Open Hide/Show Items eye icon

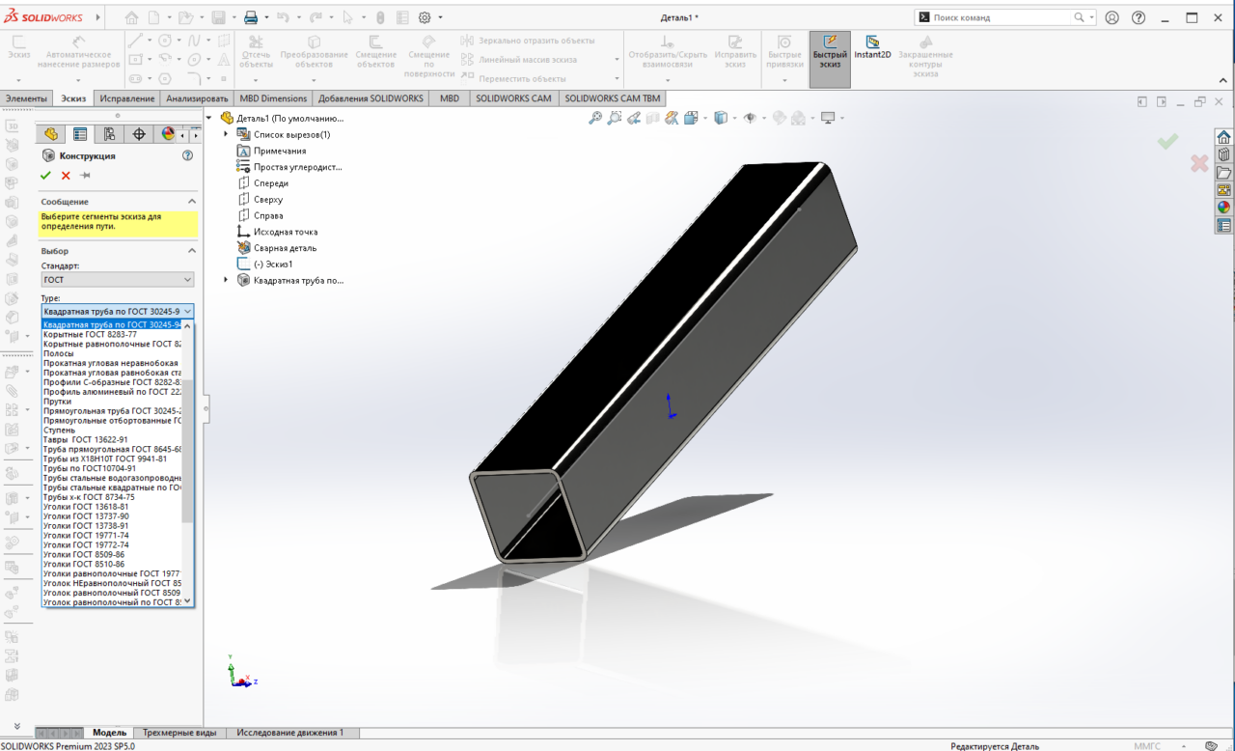click(x=750, y=118)
